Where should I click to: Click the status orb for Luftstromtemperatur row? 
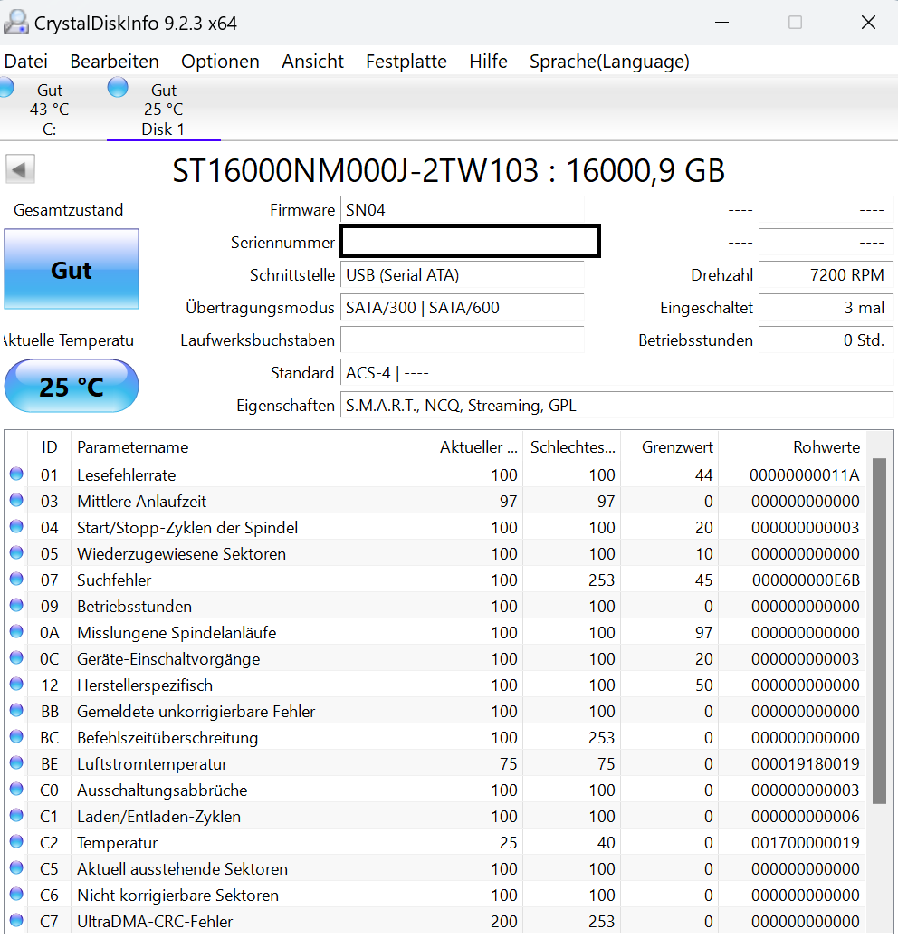pos(17,763)
